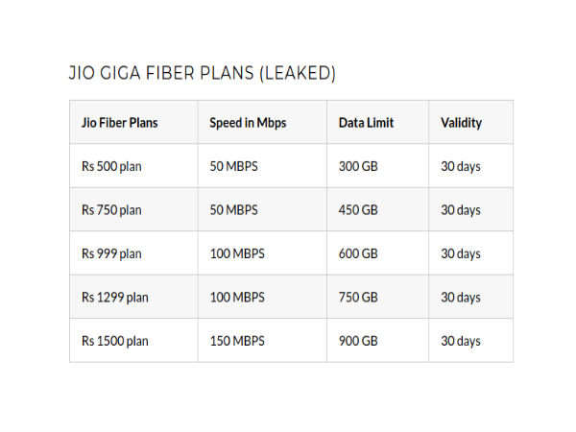
Task: Select the 300 GB data limit cell
Action: coord(358,166)
